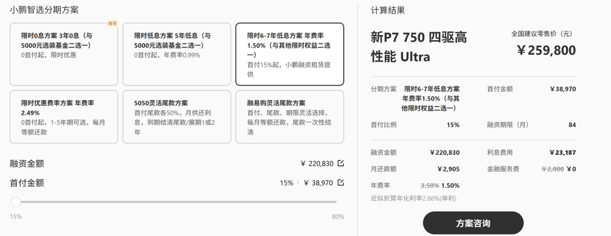
Task: Pick the 限时优惠费率方案 年费率2.49% option
Action: (64, 117)
